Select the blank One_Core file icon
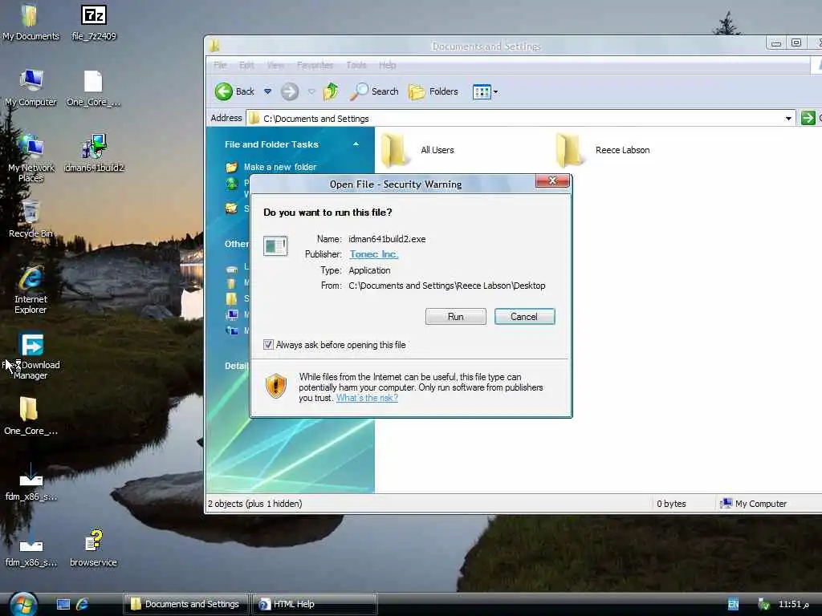 [93, 88]
